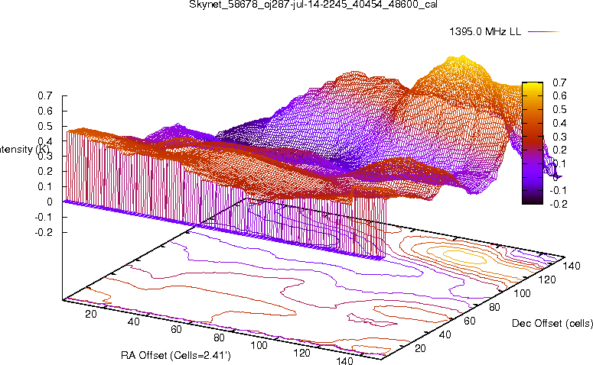Image resolution: width=593 pixels, height=365 pixels.
Task: Click the 0.6 label on the color bar
Action: click(x=559, y=96)
